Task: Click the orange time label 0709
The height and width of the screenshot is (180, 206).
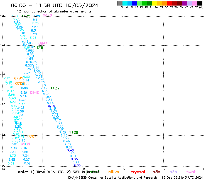Action: (x=19, y=78)
